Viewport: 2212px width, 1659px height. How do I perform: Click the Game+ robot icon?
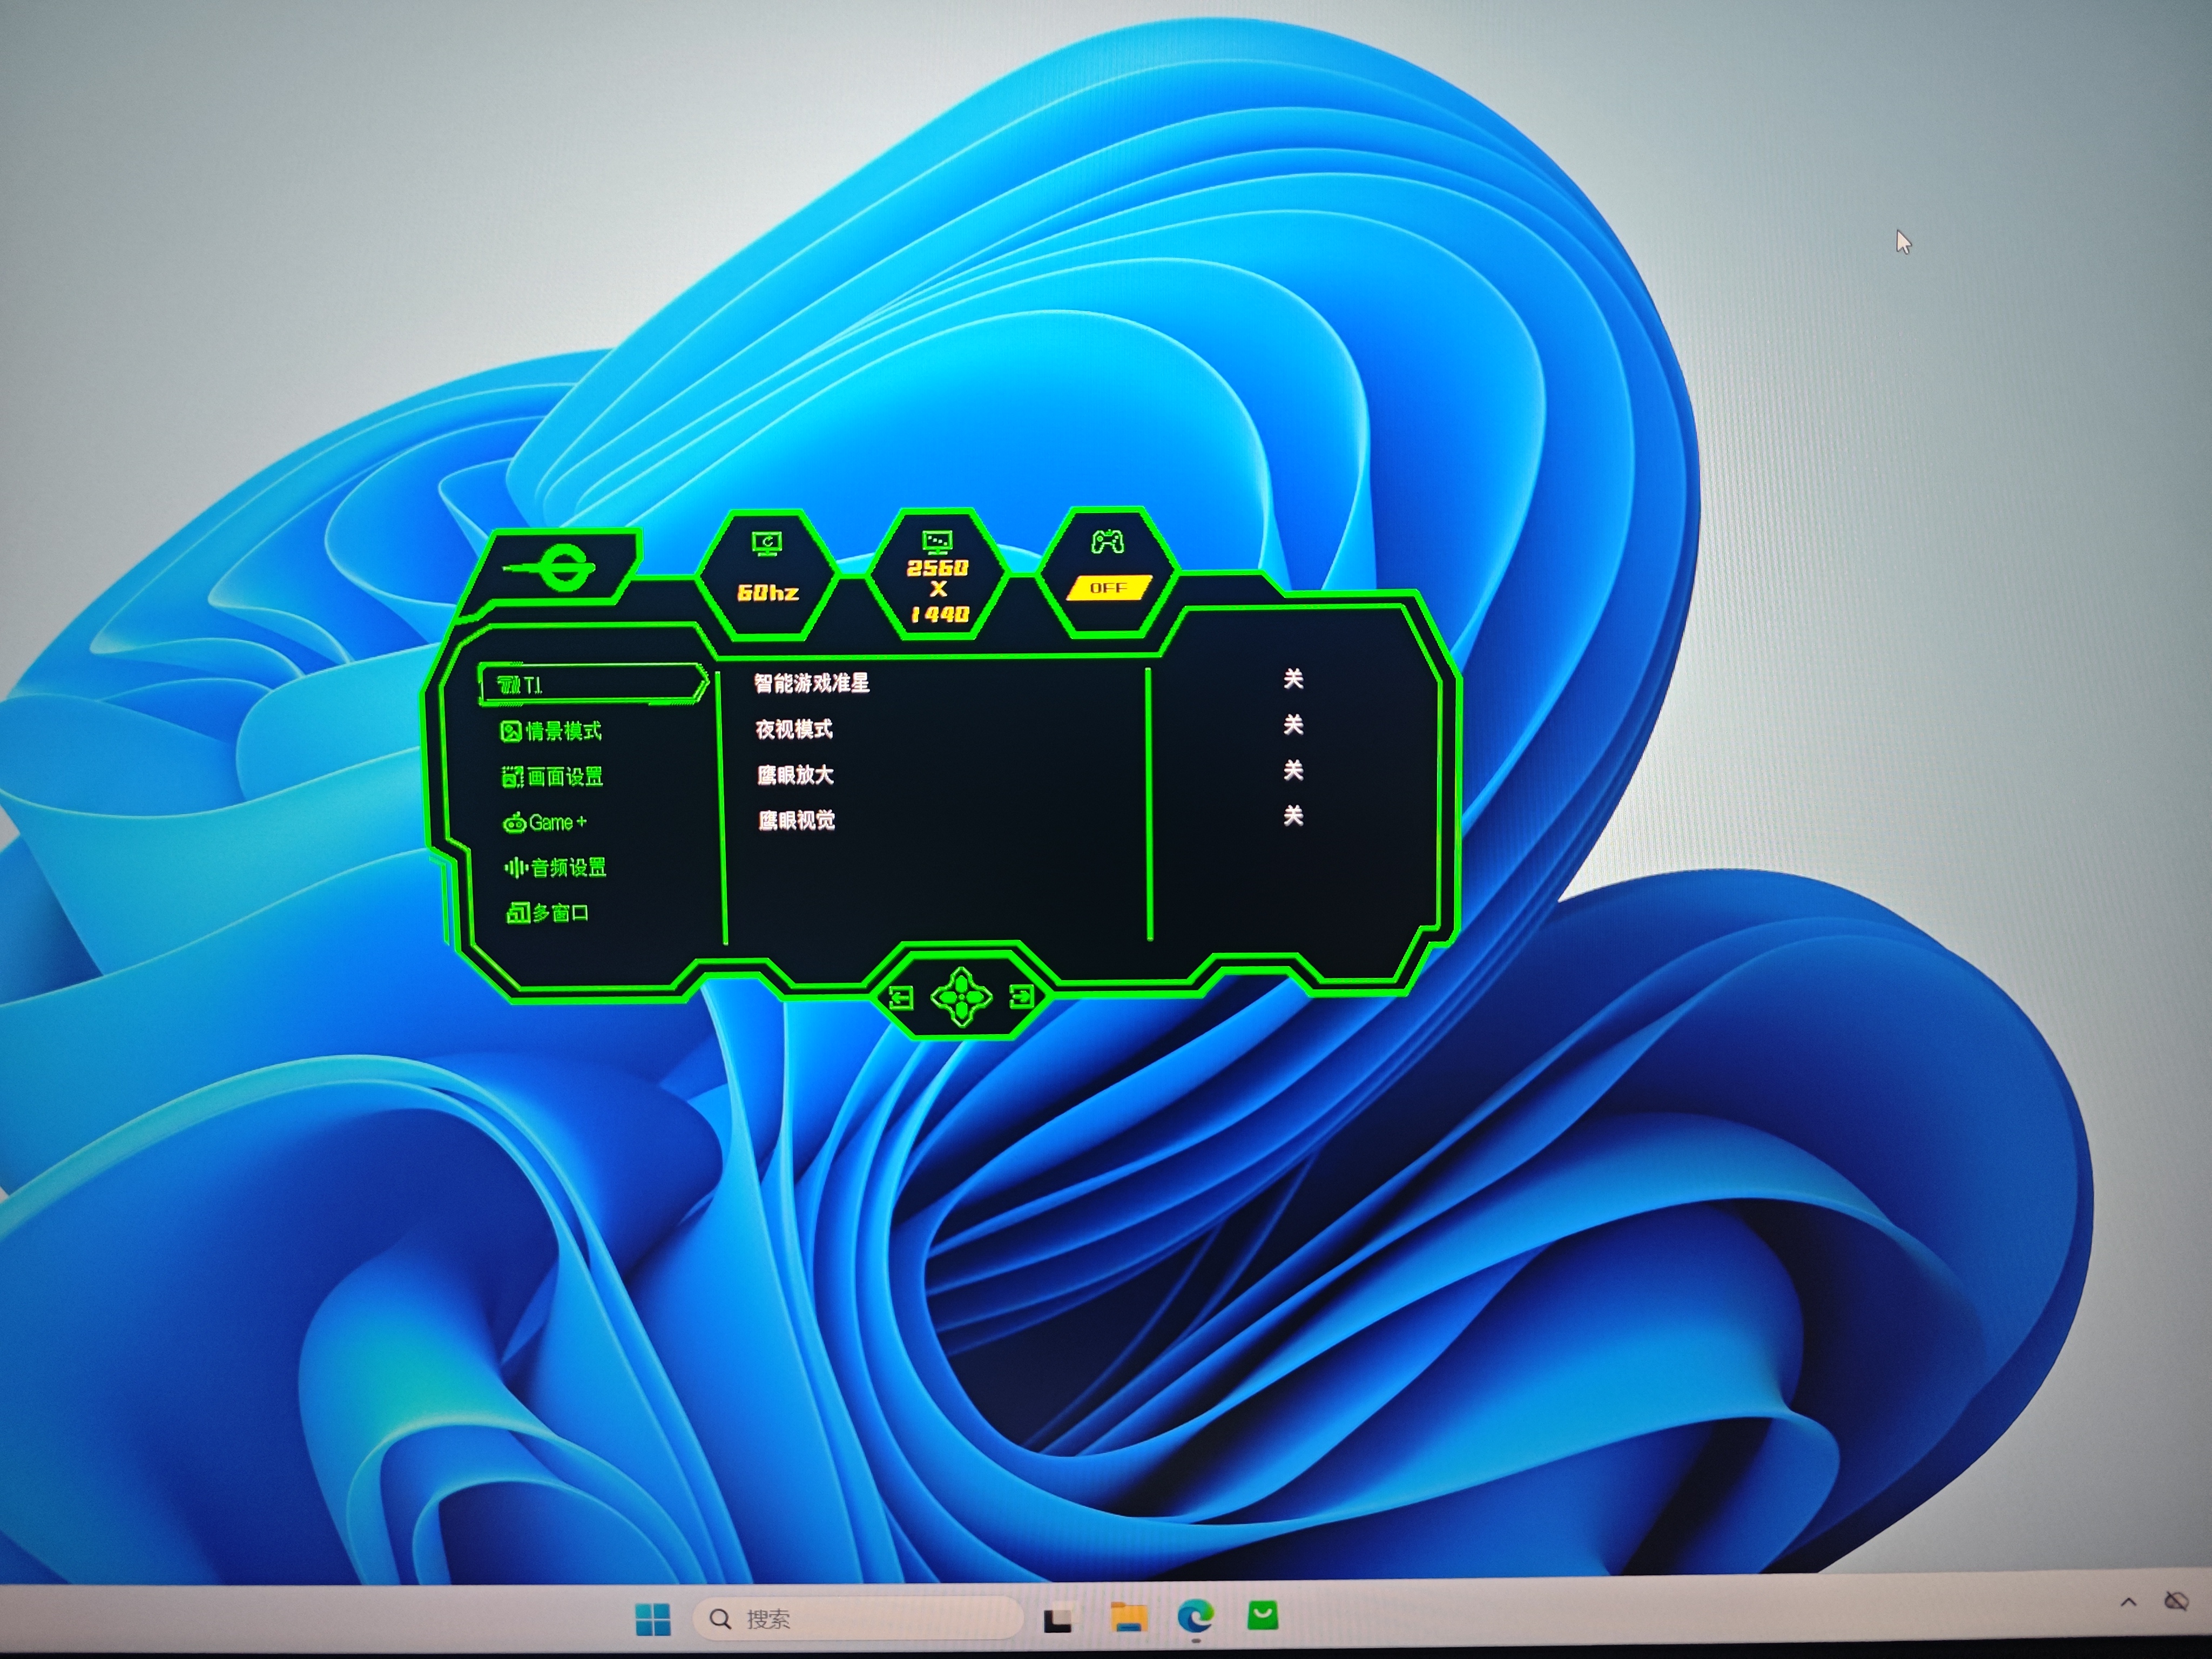pos(514,823)
